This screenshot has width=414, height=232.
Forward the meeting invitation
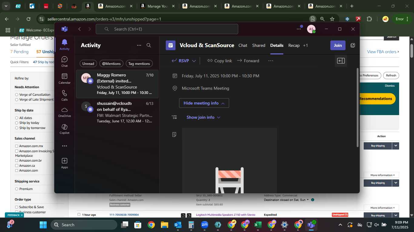248,61
